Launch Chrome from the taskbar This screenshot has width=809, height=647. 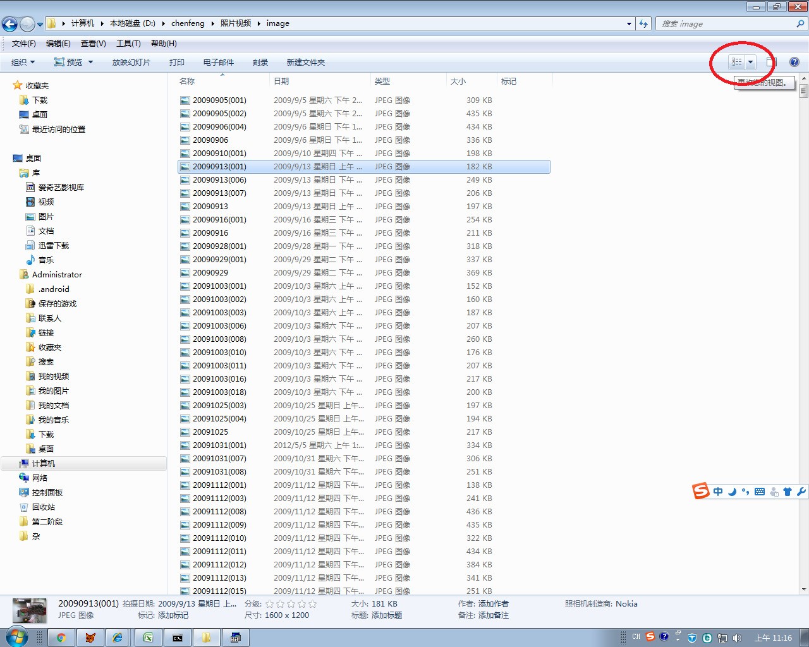61,638
